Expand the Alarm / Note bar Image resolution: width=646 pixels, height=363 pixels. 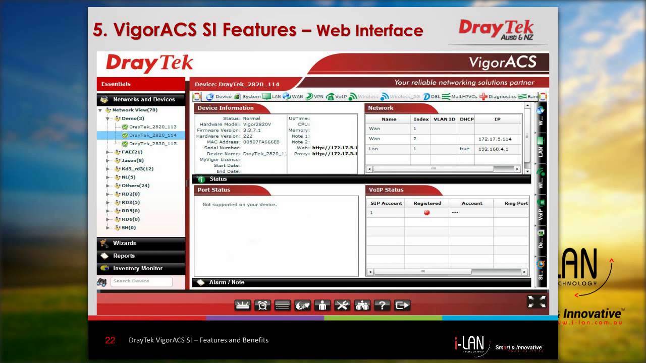(x=361, y=282)
